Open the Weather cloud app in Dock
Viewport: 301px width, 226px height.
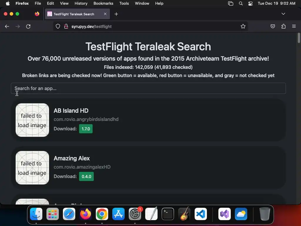(x=241, y=214)
